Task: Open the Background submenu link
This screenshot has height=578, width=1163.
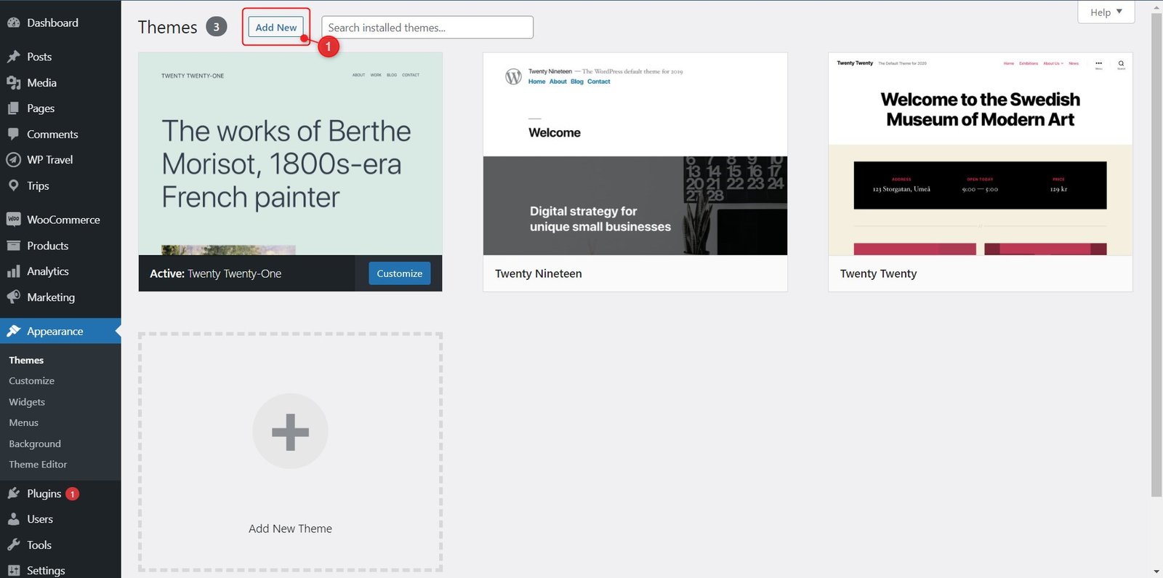Action: click(x=35, y=443)
